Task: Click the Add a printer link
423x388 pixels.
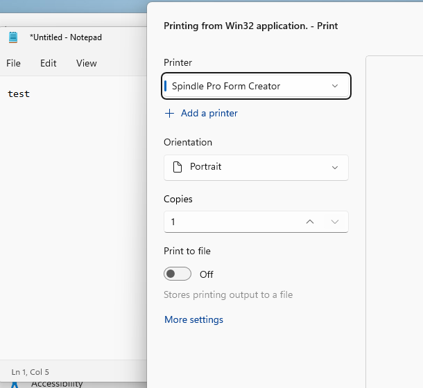Action: [209, 113]
